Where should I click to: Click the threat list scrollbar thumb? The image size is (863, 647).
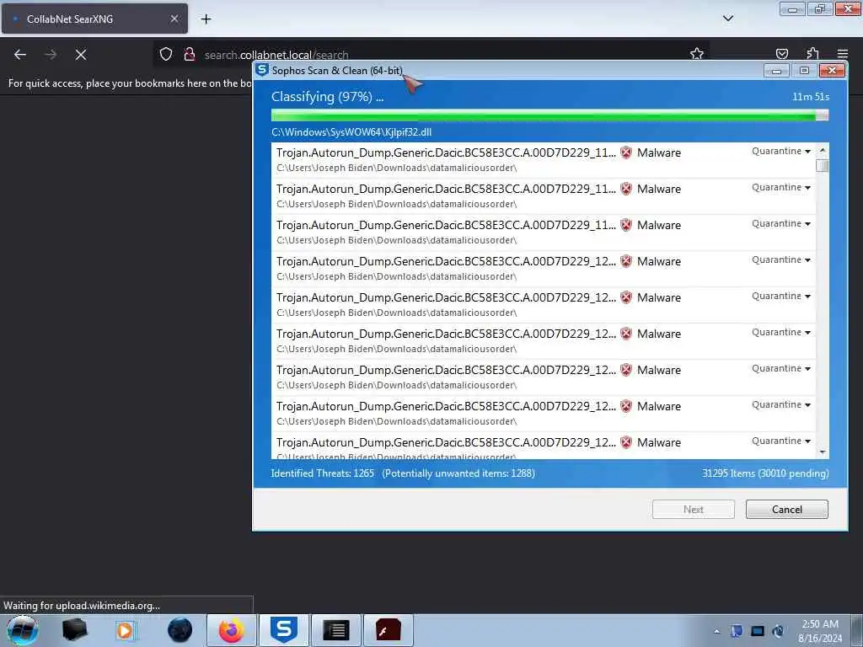[x=823, y=166]
